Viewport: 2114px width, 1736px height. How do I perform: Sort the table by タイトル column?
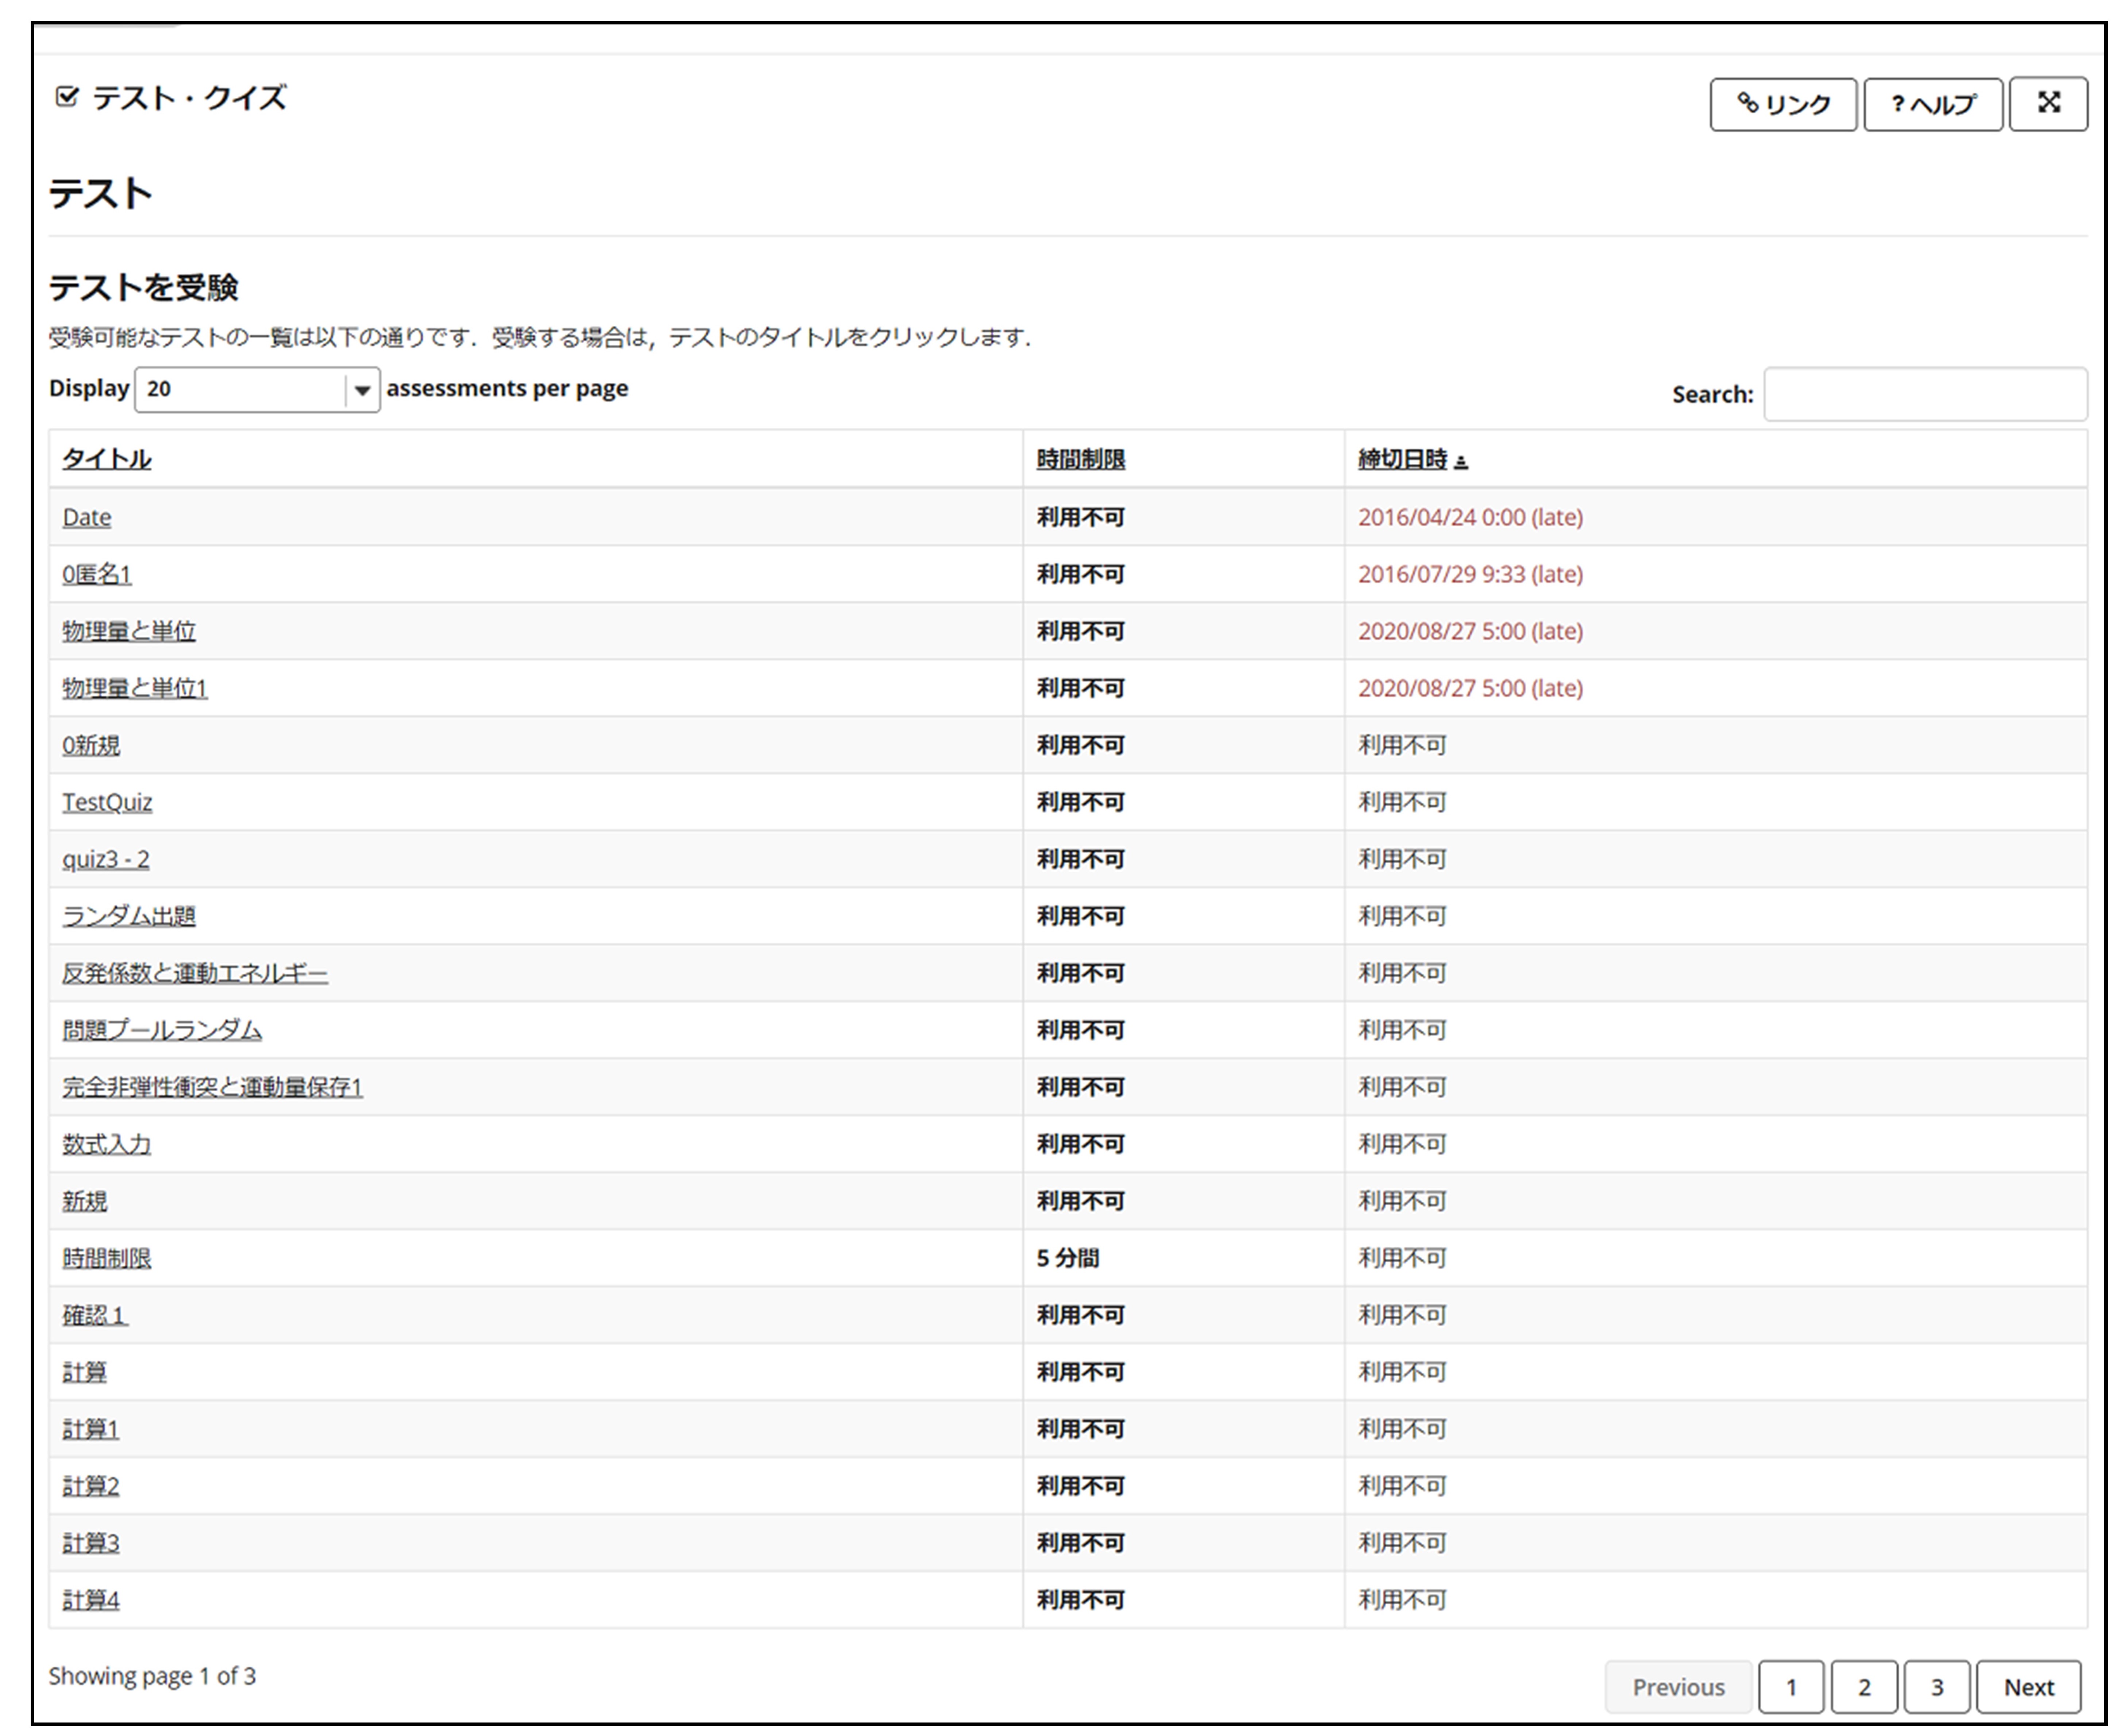tap(106, 459)
